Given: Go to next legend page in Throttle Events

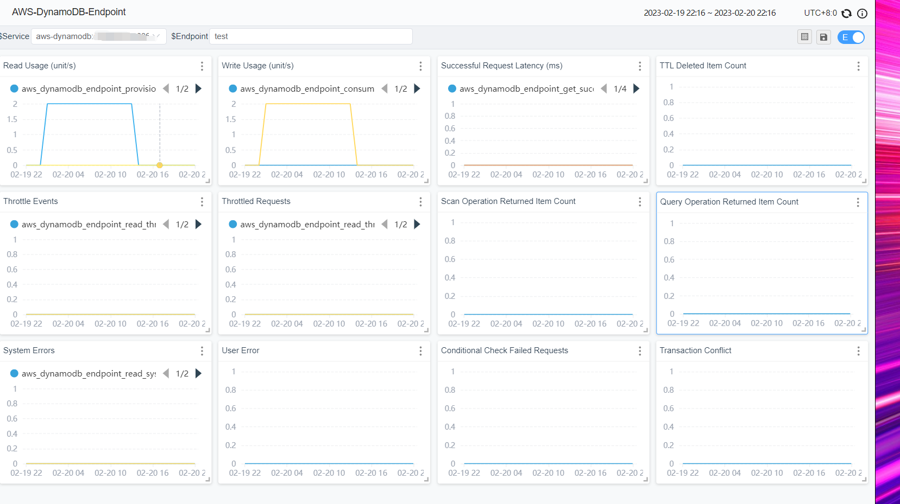Looking at the screenshot, I should pyautogui.click(x=199, y=224).
